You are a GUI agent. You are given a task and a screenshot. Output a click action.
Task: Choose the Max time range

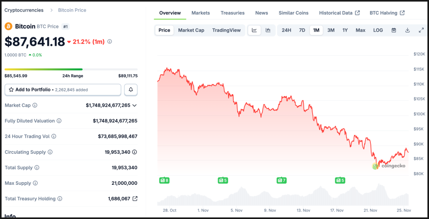point(360,30)
